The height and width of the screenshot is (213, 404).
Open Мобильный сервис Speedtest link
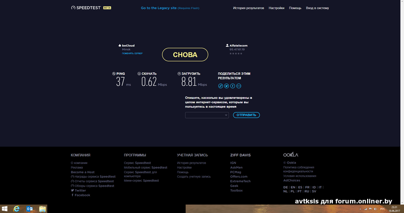pyautogui.click(x=145, y=168)
